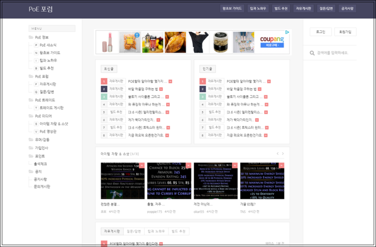Click the PoE 트레이드 folder icon

pos(31,100)
